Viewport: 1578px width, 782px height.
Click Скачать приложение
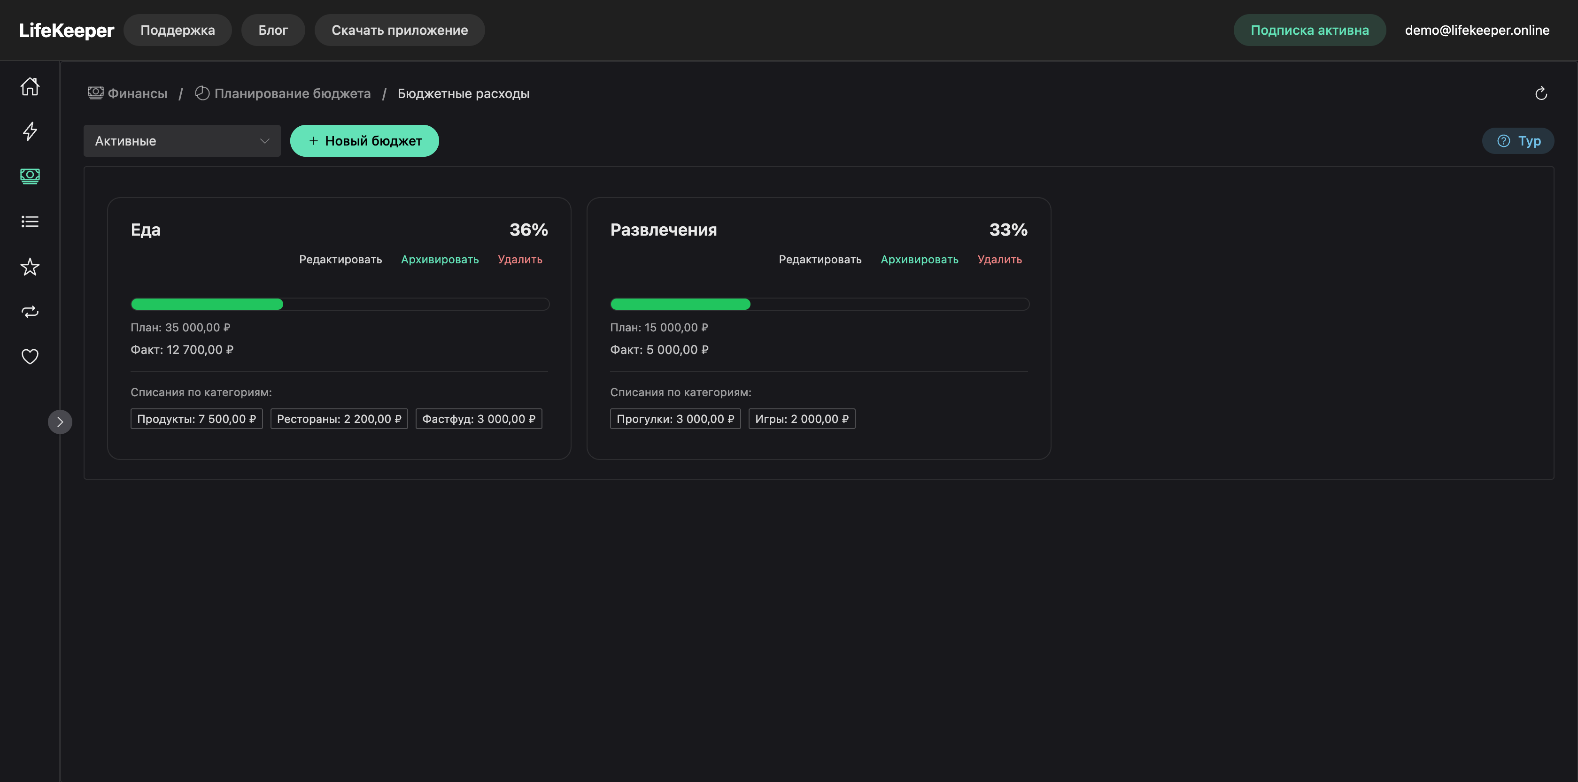[399, 30]
